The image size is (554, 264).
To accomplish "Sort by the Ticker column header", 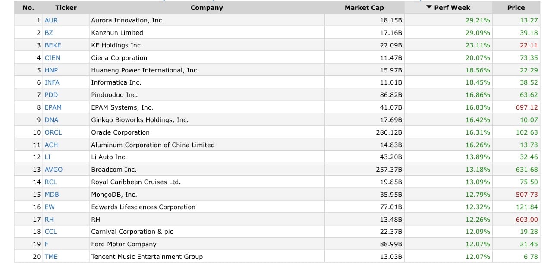I will tap(66, 8).
